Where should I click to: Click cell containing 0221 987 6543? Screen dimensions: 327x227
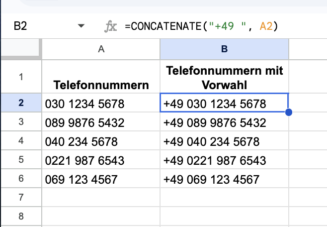(101, 160)
